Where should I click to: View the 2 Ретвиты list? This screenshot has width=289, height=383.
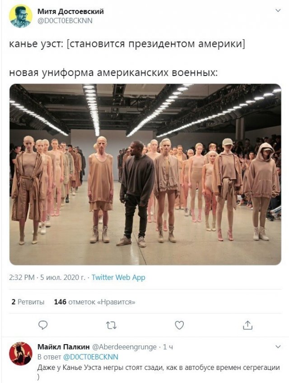click(x=28, y=302)
